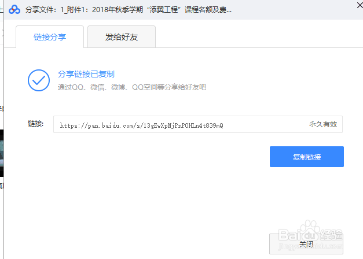The image size is (363, 259).
Task: Switch to the 链接分享 tab
Action: click(50, 37)
